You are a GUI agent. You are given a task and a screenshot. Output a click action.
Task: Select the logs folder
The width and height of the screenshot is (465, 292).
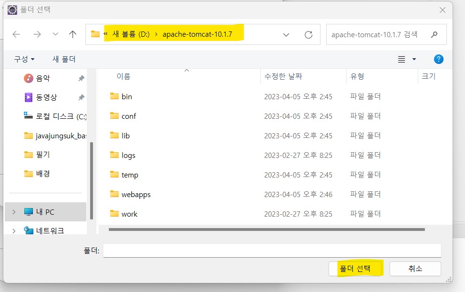(x=128, y=155)
